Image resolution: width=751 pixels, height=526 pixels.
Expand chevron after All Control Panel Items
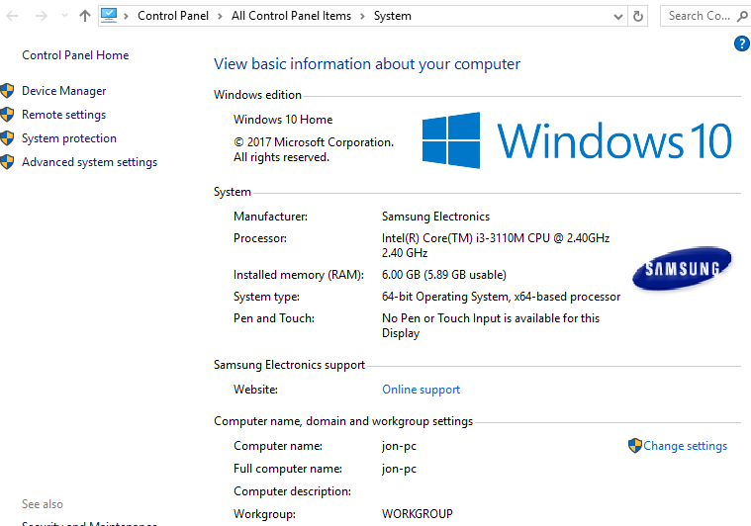(x=362, y=16)
